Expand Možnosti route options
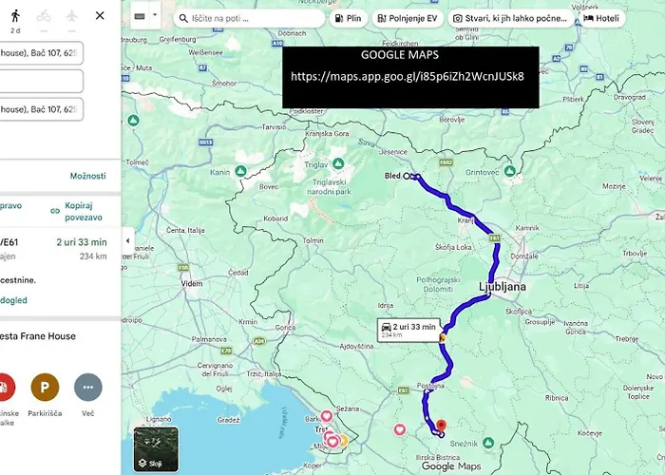 pyautogui.click(x=87, y=176)
